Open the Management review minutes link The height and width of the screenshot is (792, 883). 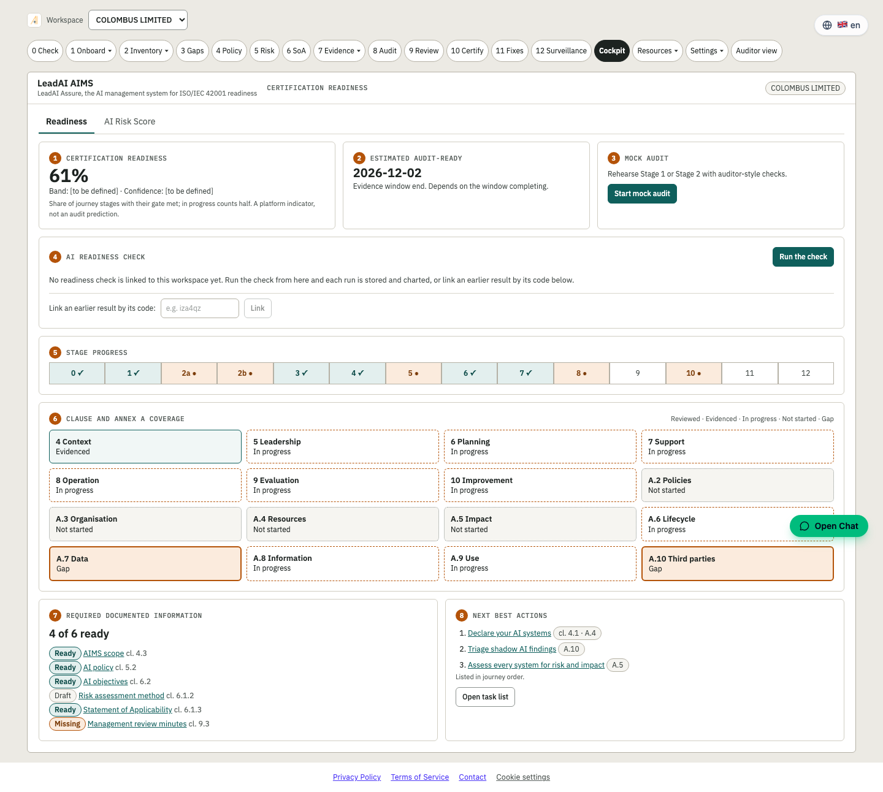point(137,724)
